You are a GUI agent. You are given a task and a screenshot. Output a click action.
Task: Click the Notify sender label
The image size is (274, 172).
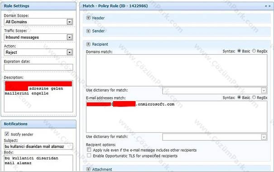point(22,135)
